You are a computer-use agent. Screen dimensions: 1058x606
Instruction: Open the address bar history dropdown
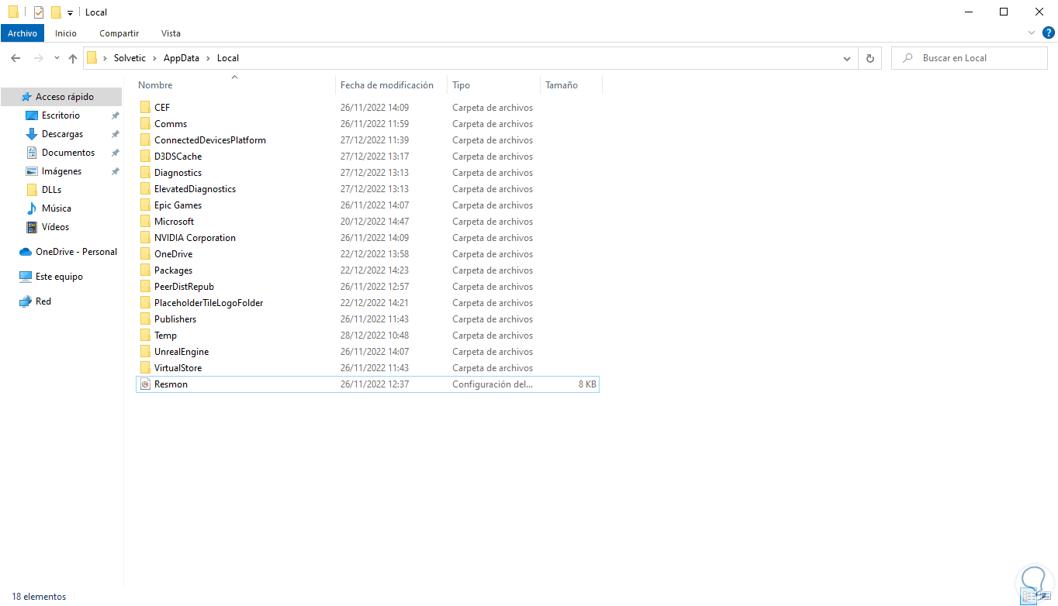coord(847,58)
